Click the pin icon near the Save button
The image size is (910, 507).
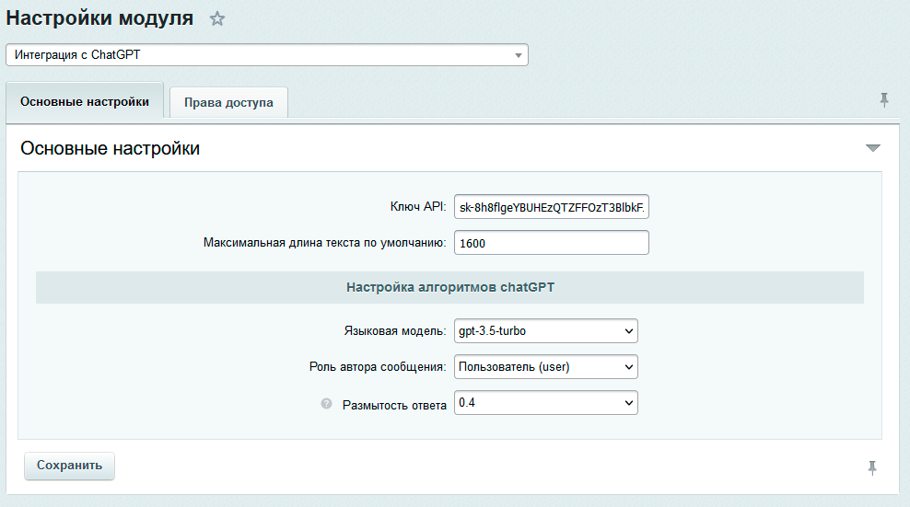[872, 467]
